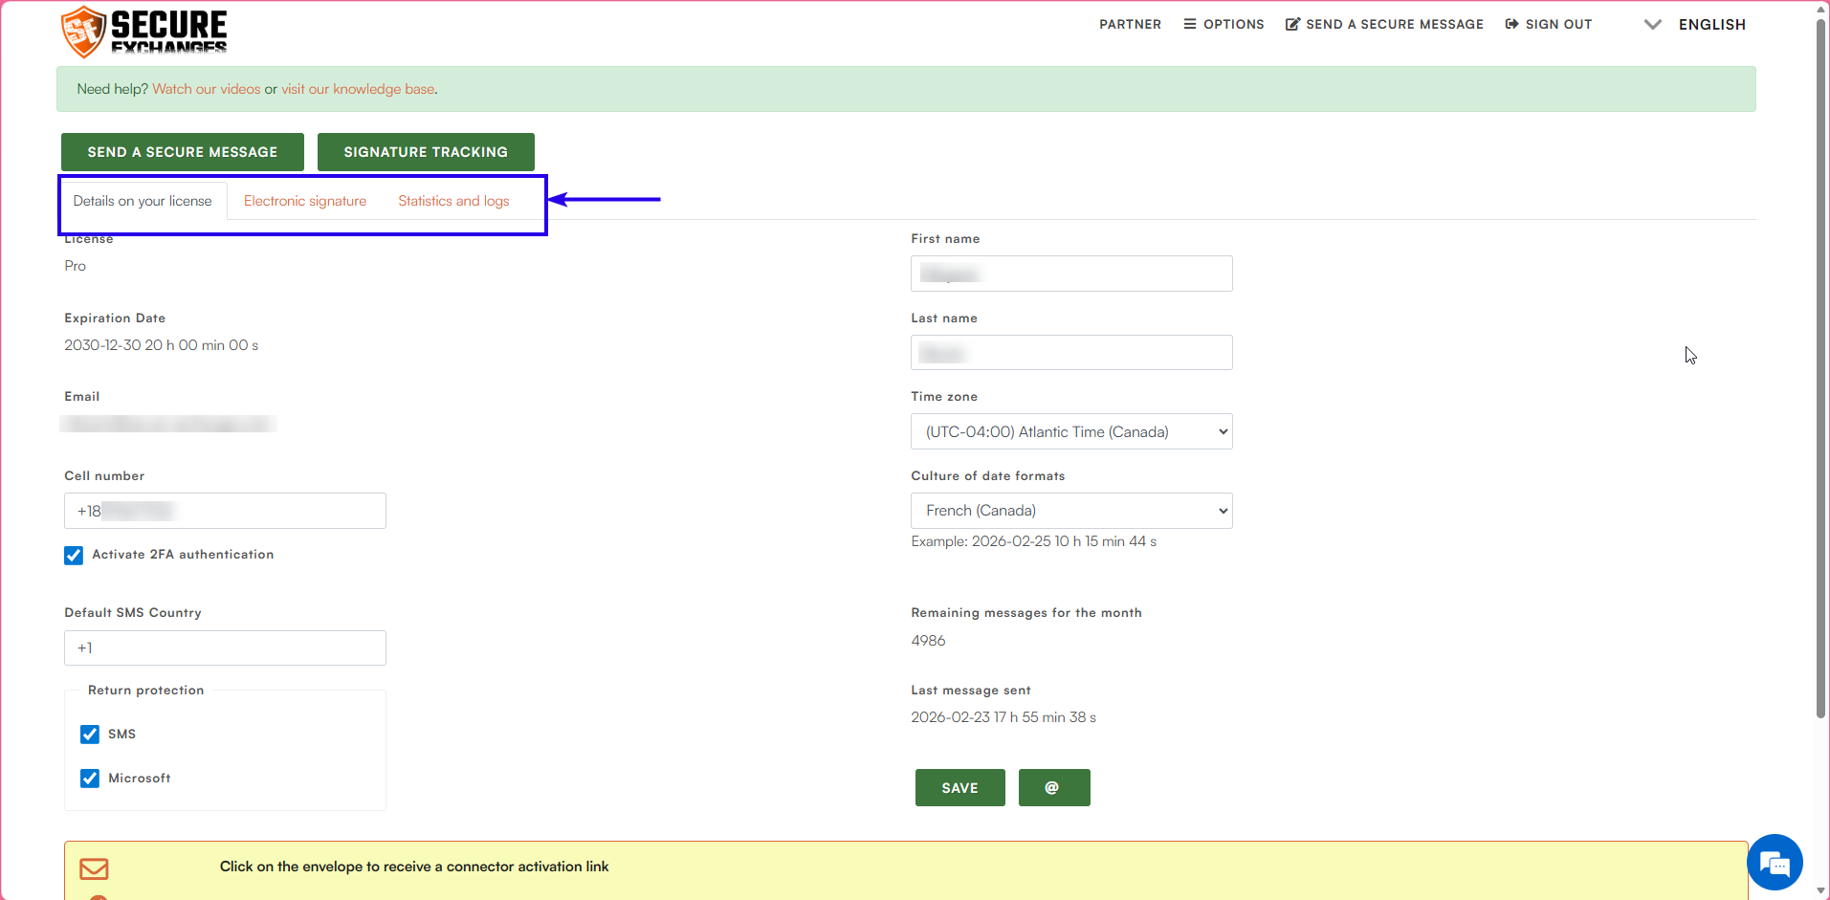Click the Cell number input field
1830x900 pixels.
(x=225, y=511)
